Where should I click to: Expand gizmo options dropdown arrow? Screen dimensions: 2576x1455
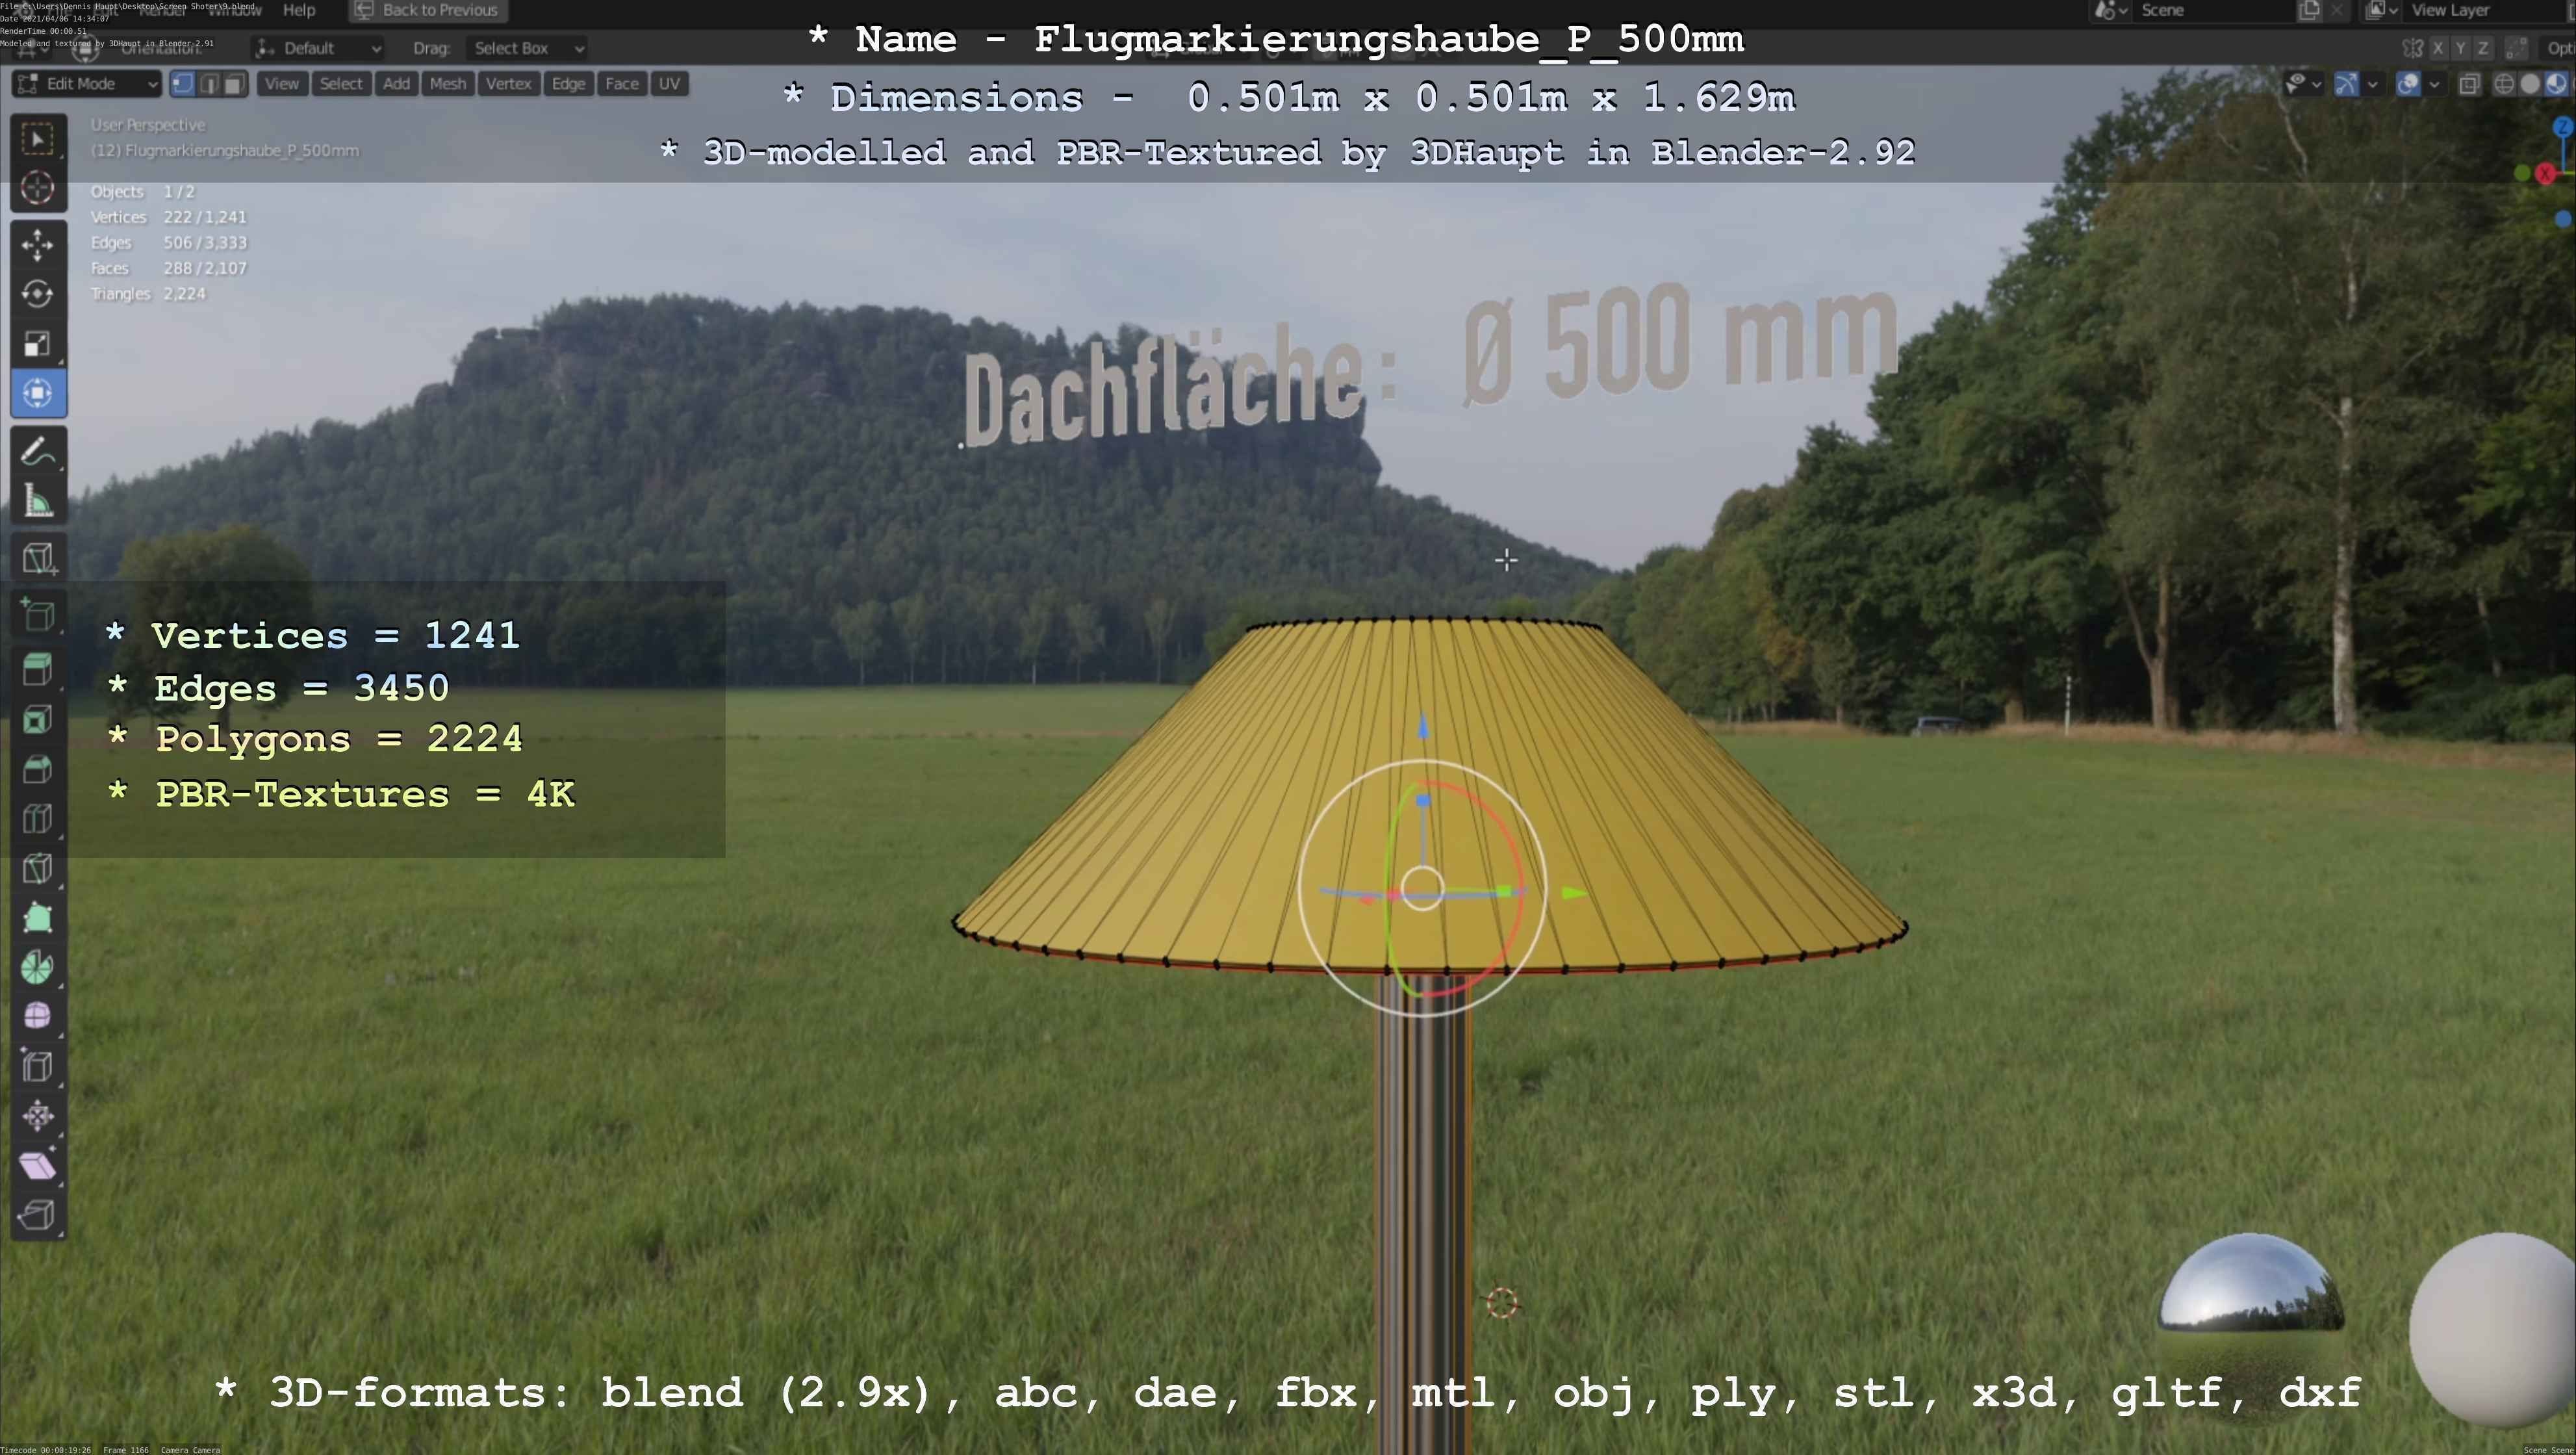[2372, 84]
